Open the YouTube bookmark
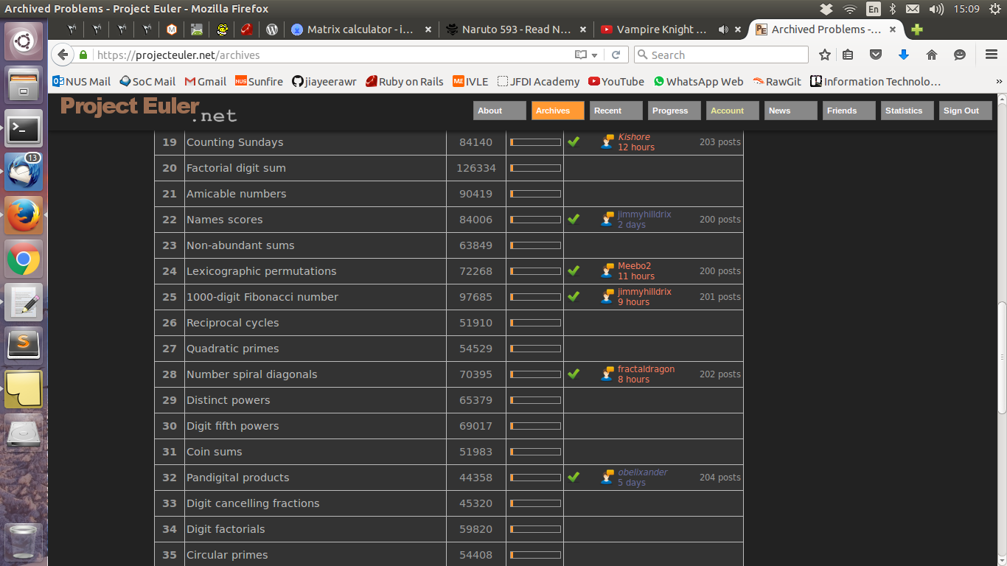The image size is (1007, 566). pyautogui.click(x=616, y=82)
